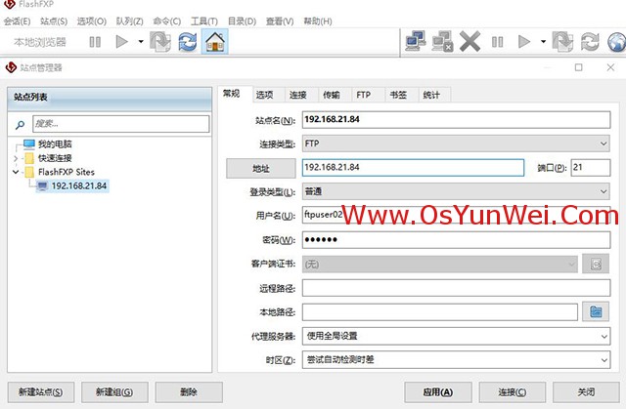The height and width of the screenshot is (409, 626).
Task: Open the 客户端证书 dropdown
Action: [439, 264]
